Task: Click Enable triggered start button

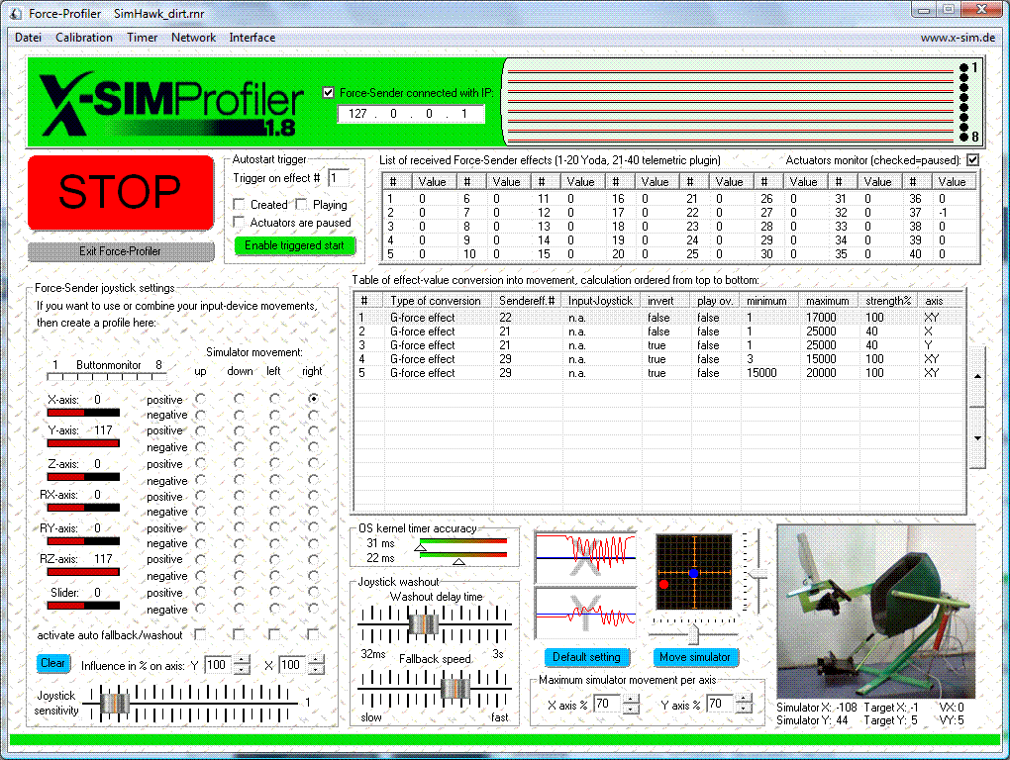Action: pos(294,245)
